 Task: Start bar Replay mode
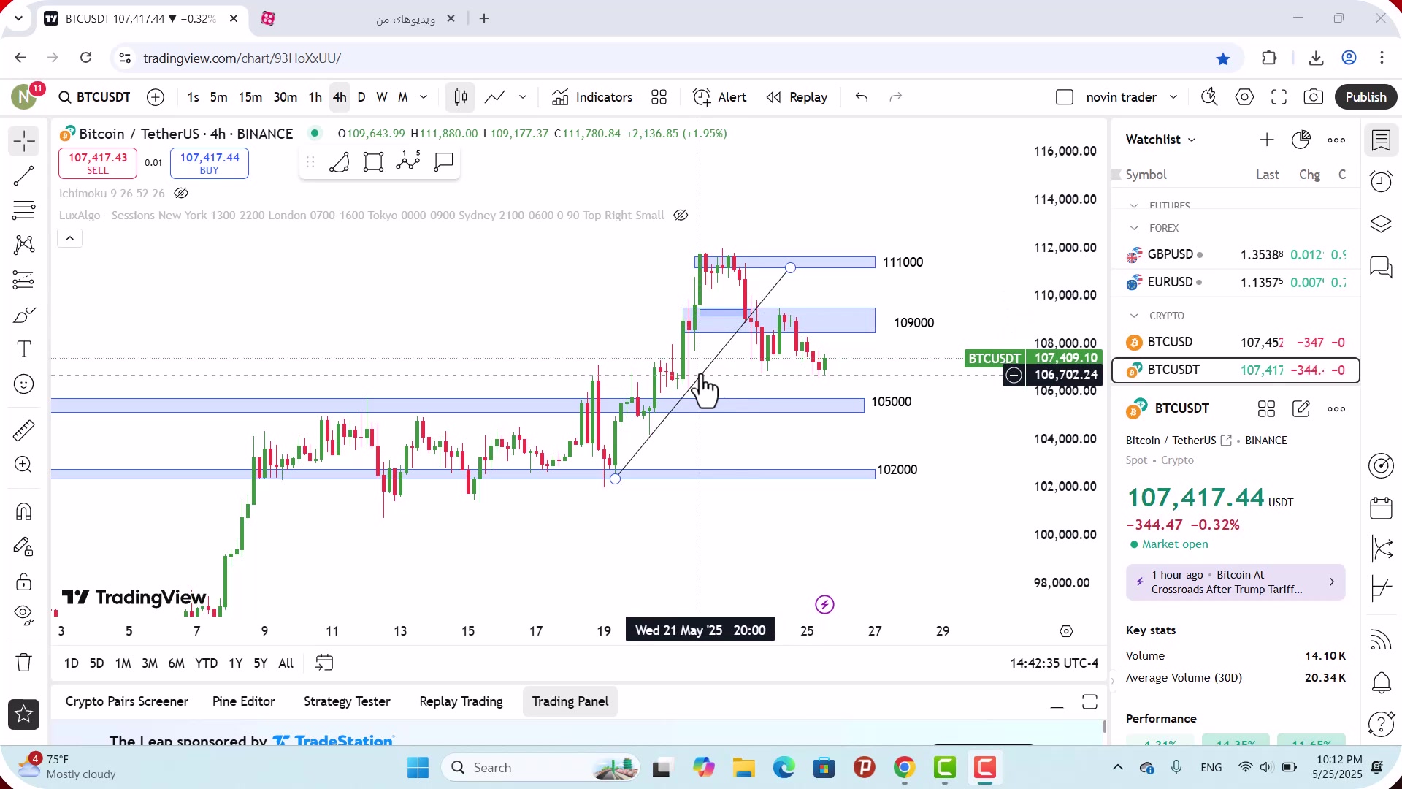tap(797, 97)
